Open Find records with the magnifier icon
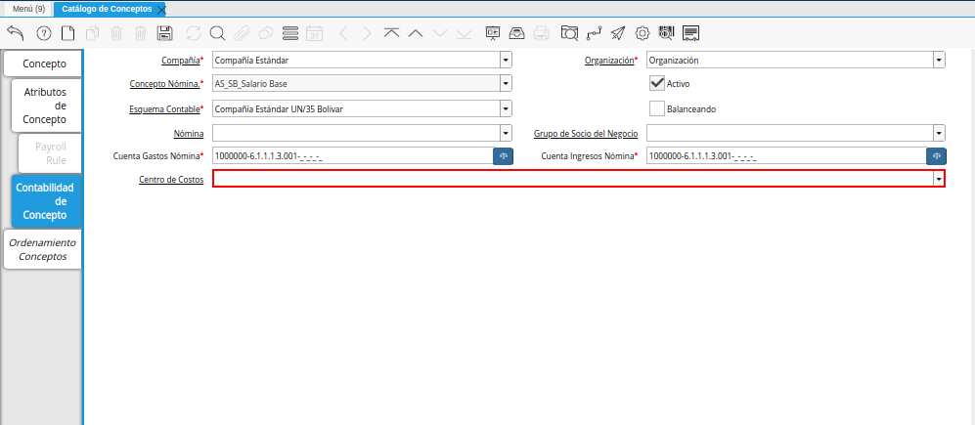 (217, 33)
